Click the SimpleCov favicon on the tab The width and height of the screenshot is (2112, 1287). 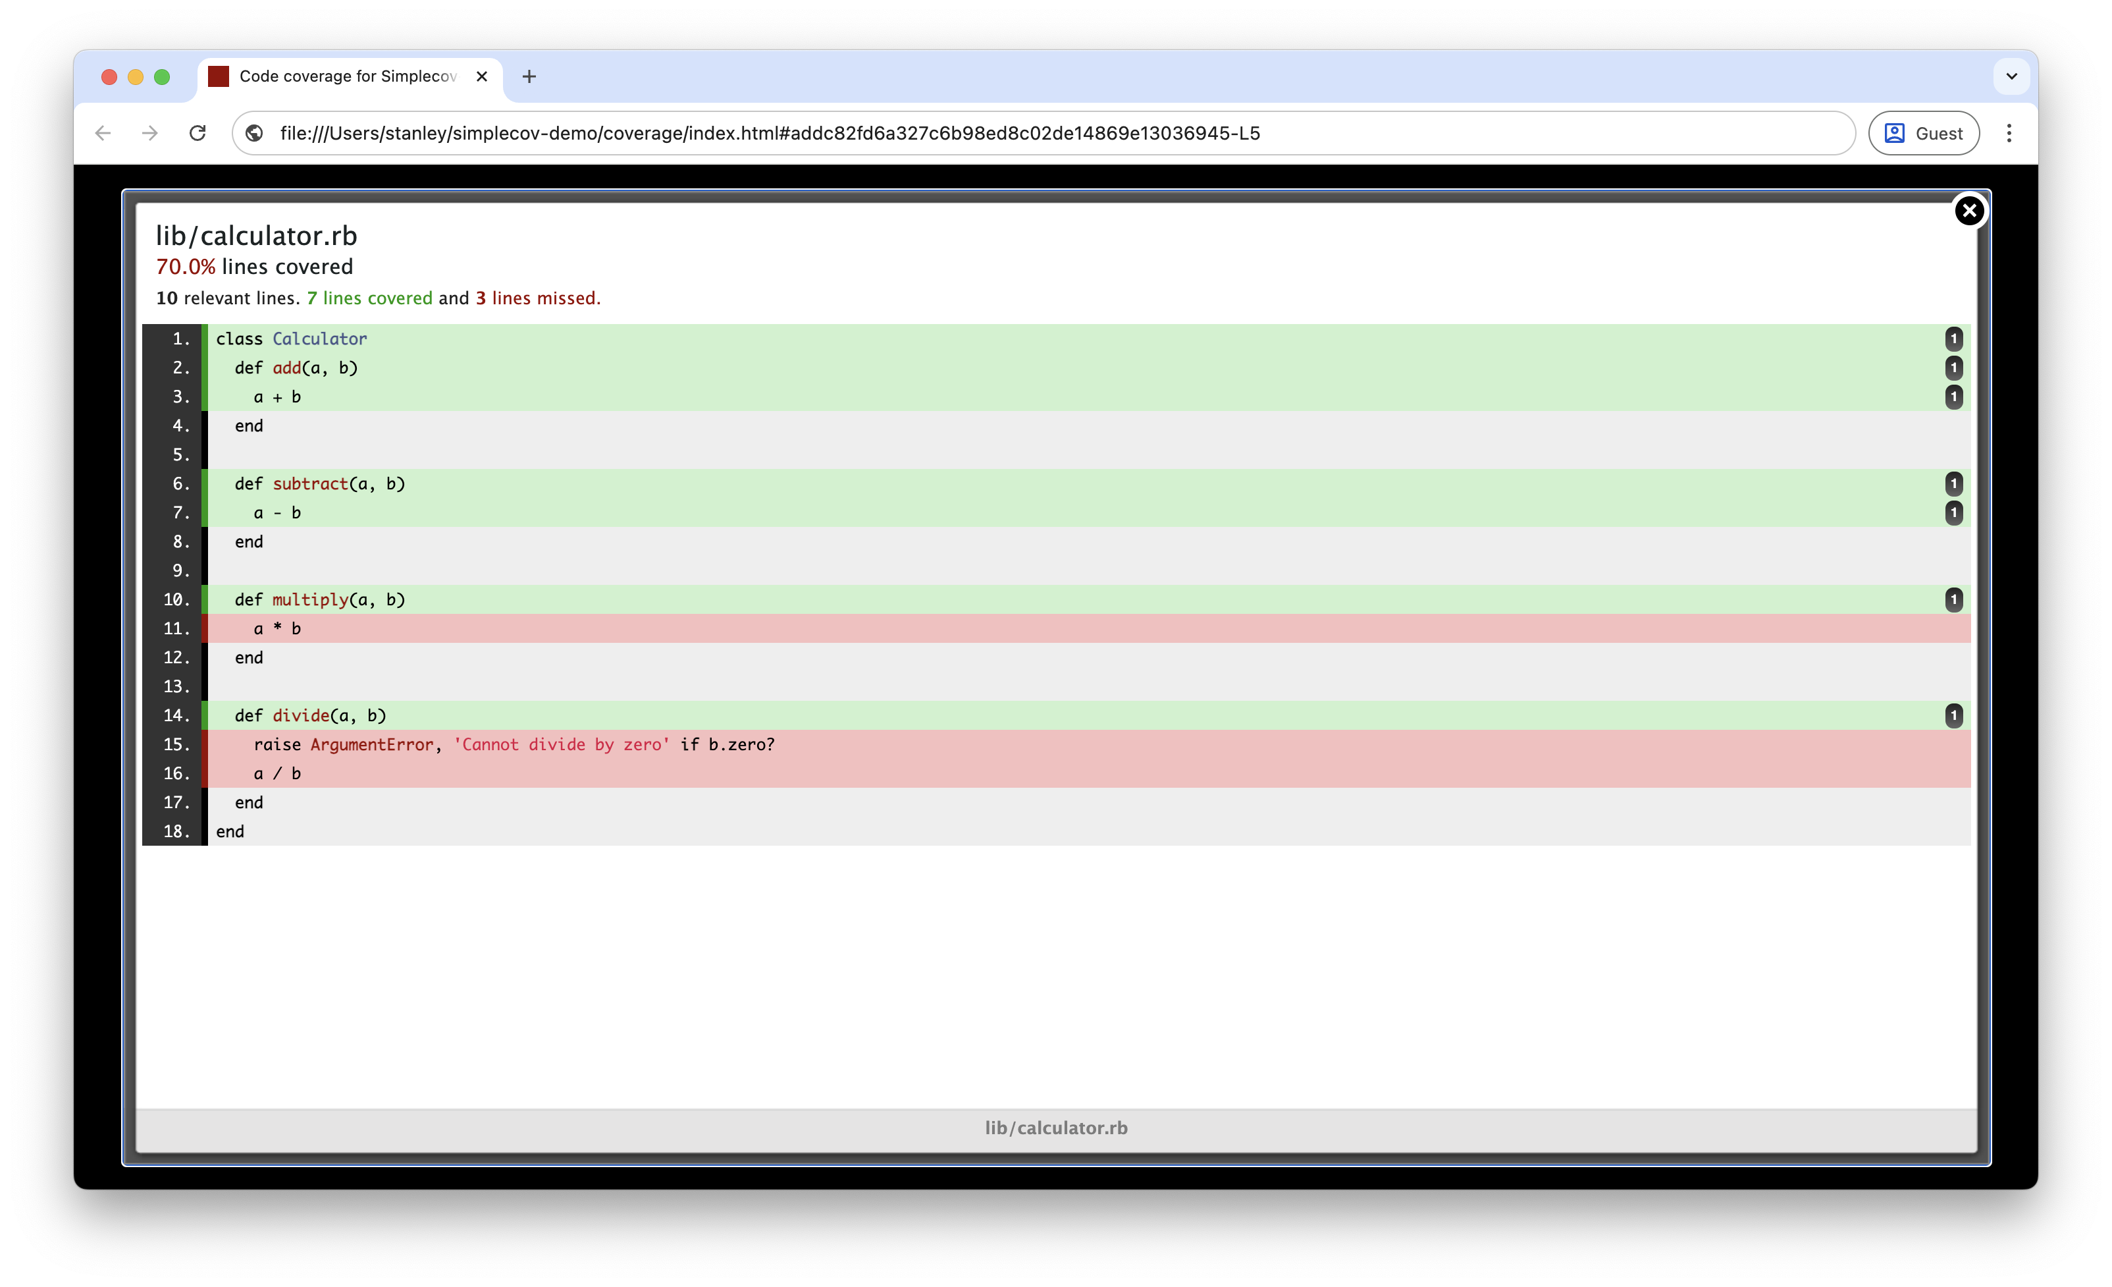tap(219, 76)
